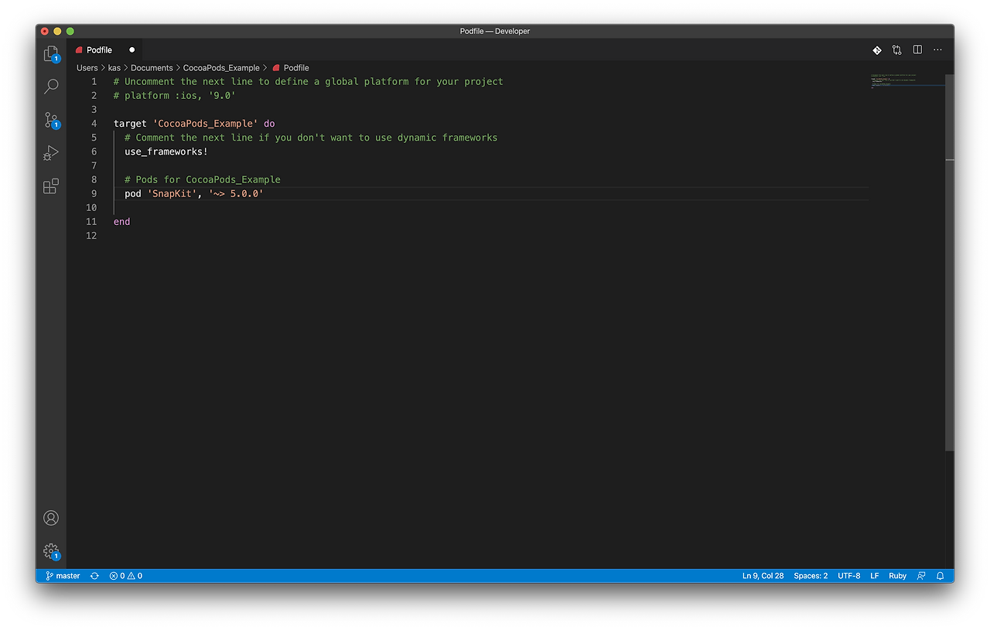Click the 'CocoaPods_Example' target string on line 4

tap(205, 124)
